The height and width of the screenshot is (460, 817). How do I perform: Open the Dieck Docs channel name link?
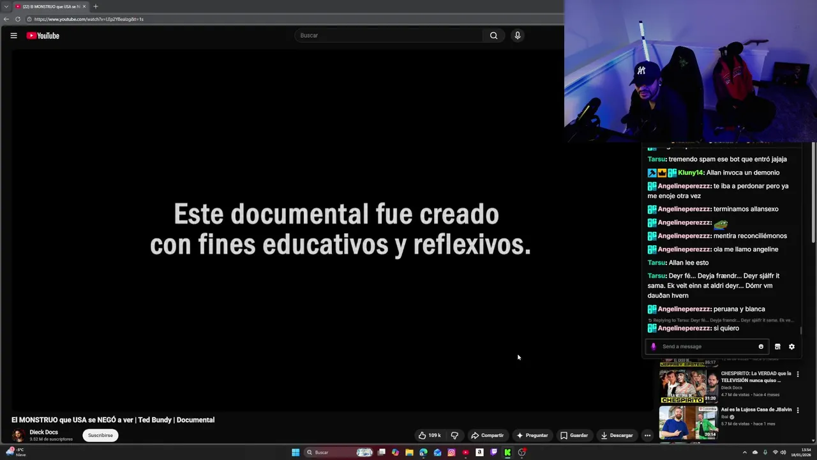43,433
